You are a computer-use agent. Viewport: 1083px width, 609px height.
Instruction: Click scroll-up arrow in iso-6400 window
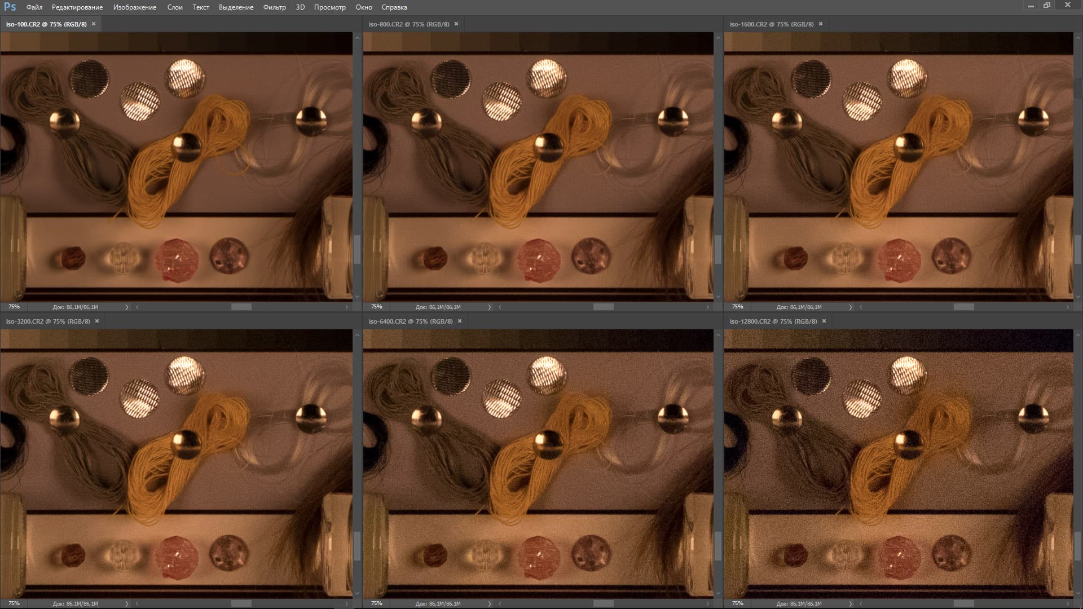click(x=718, y=335)
